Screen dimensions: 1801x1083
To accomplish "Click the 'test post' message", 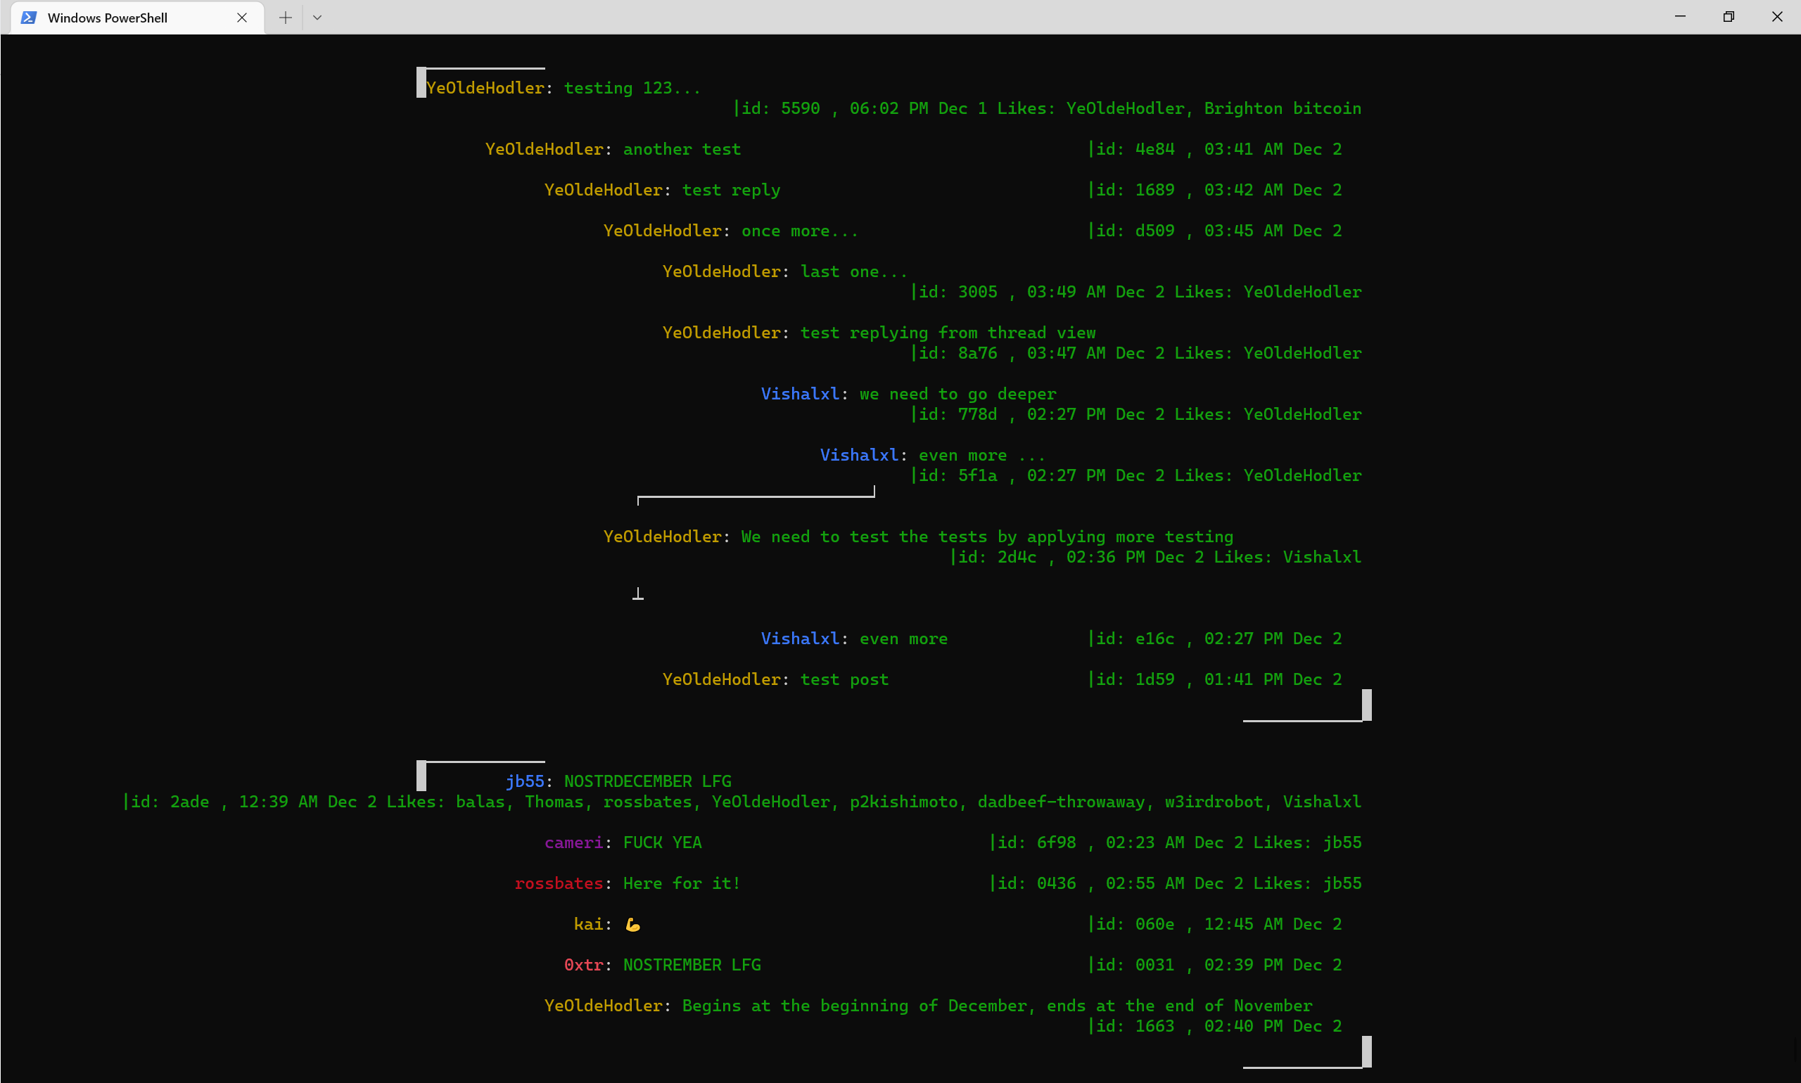I will tap(844, 679).
